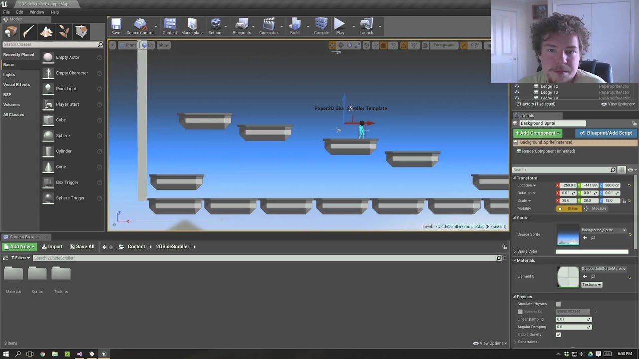The image size is (639, 359).
Task: Open the Textures dropdown
Action: [592, 285]
